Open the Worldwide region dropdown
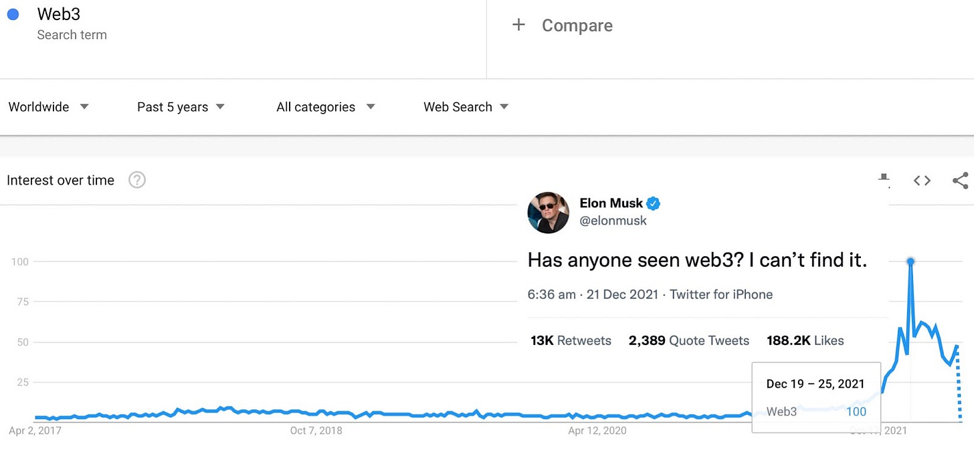Viewport: 974px width, 454px height. (49, 107)
